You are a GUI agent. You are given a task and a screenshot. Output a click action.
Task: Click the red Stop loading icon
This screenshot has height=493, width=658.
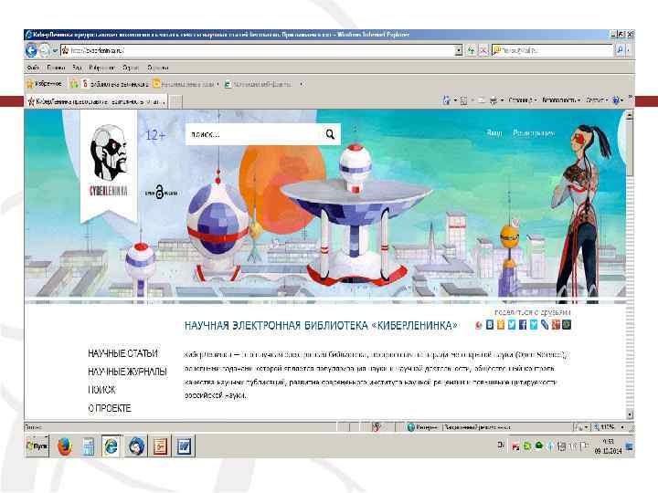(x=483, y=50)
